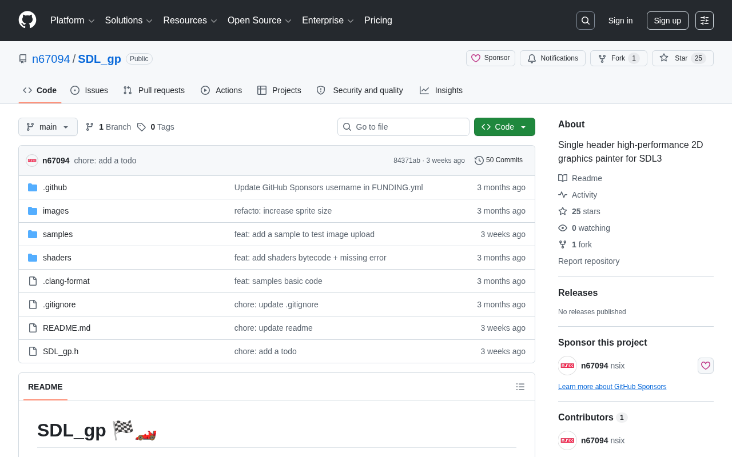The width and height of the screenshot is (732, 457).
Task: Select the README tab heading
Action: click(45, 387)
